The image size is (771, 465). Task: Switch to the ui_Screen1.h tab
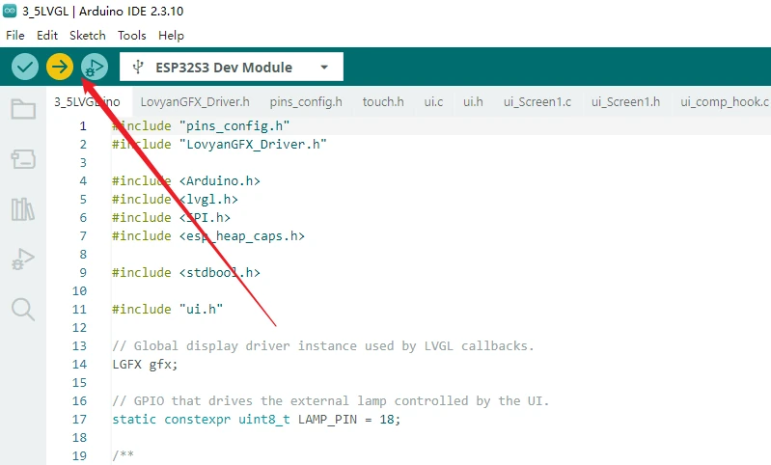(626, 101)
